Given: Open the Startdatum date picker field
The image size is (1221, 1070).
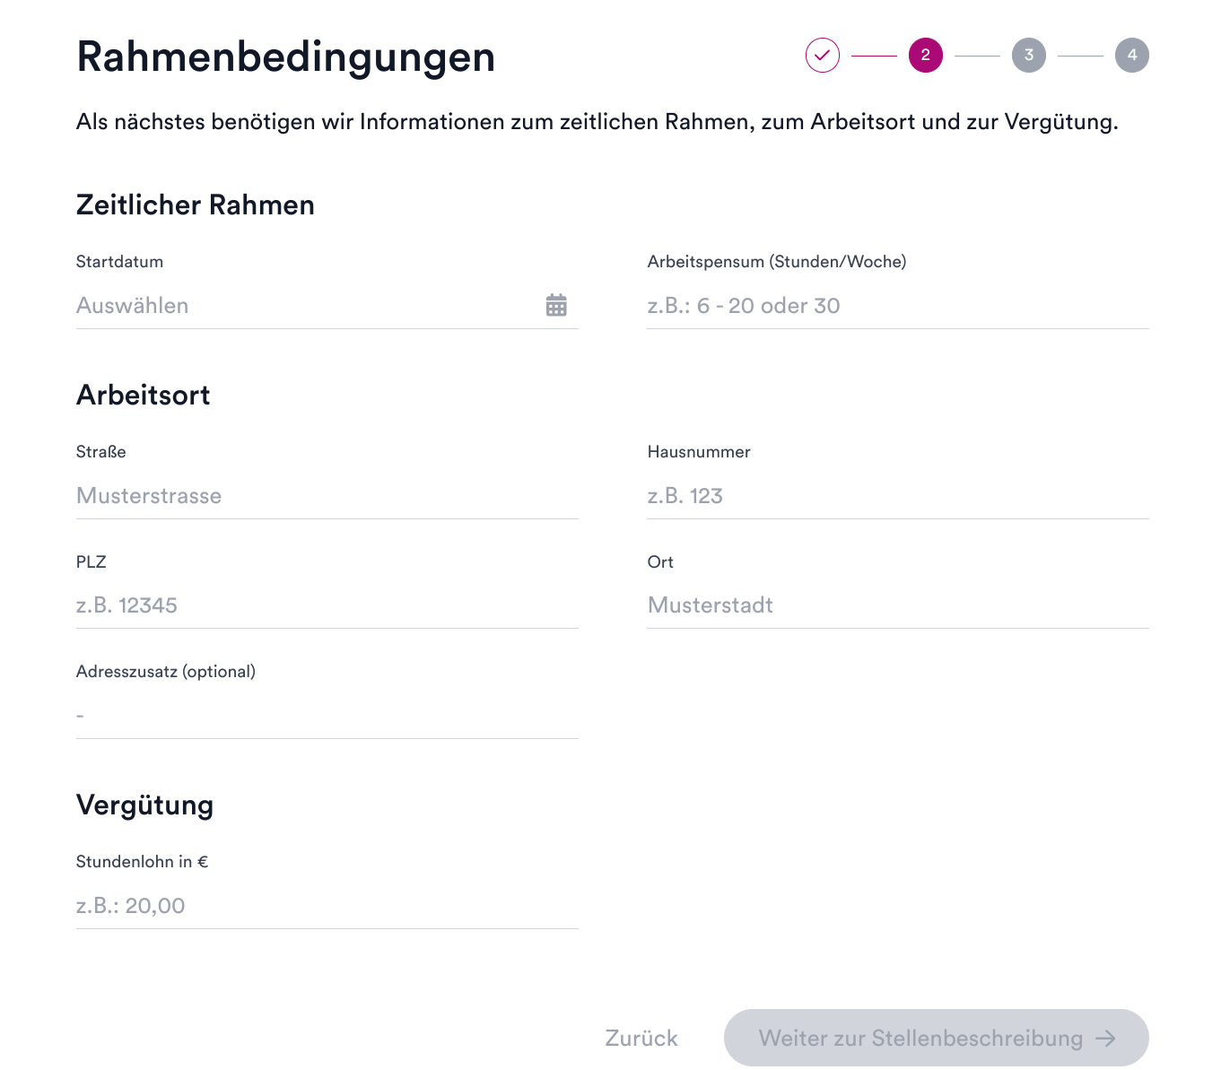Looking at the screenshot, I should [x=305, y=306].
